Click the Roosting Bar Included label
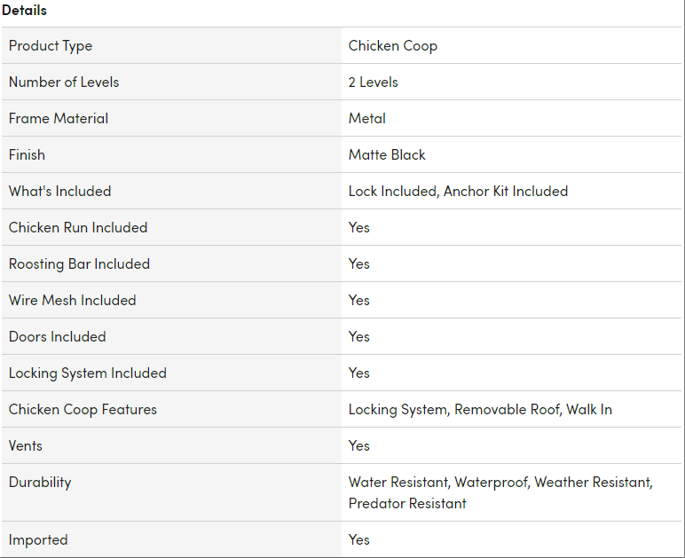The height and width of the screenshot is (558, 685). tap(79, 263)
